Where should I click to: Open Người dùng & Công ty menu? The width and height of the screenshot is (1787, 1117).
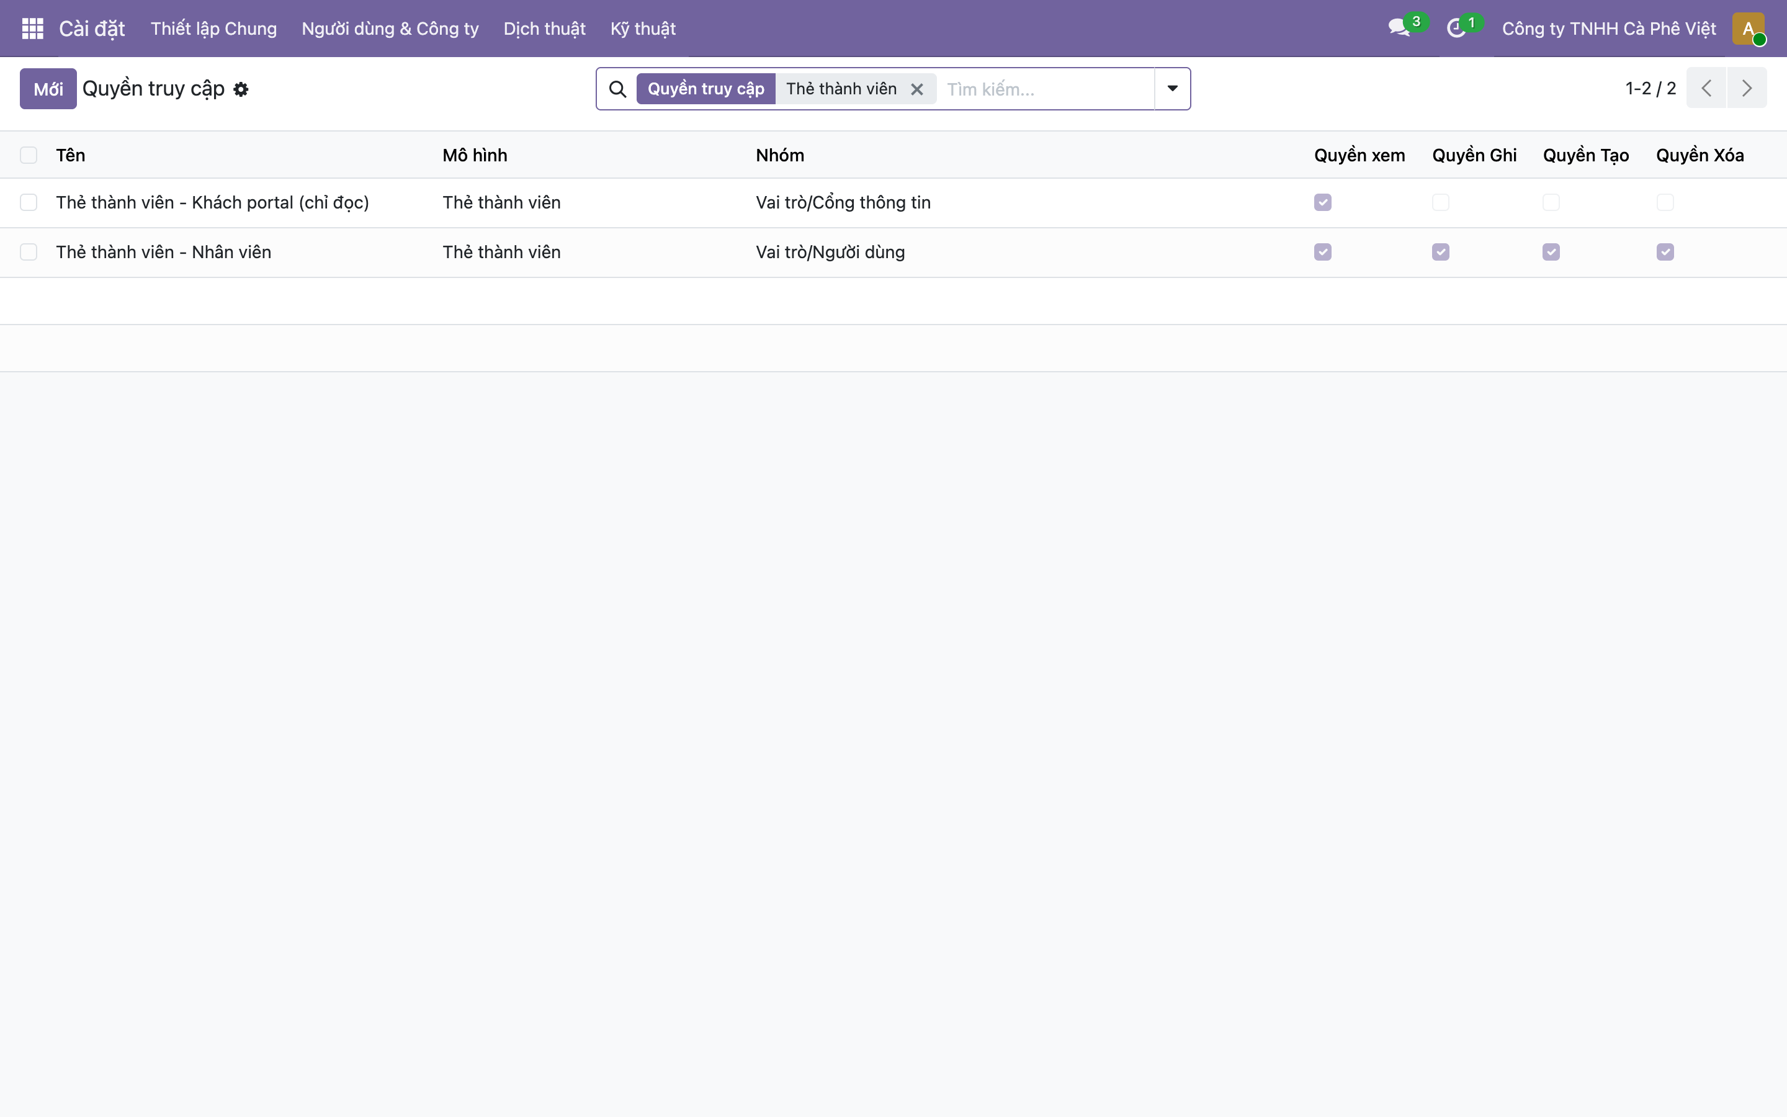[390, 29]
